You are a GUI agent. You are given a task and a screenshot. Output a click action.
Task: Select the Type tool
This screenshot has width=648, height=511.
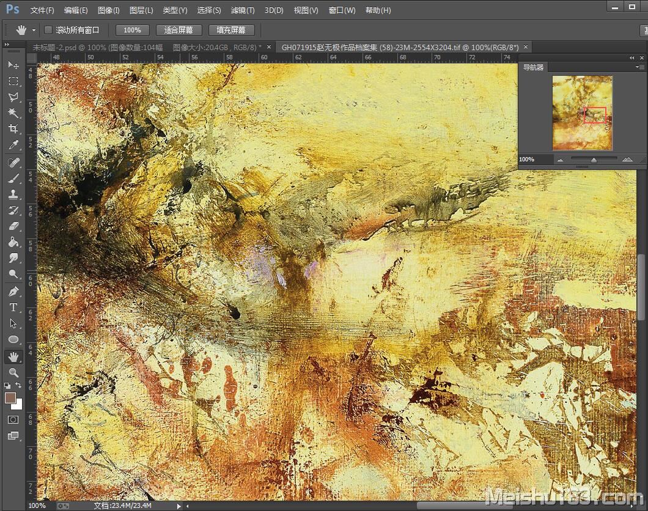click(13, 307)
